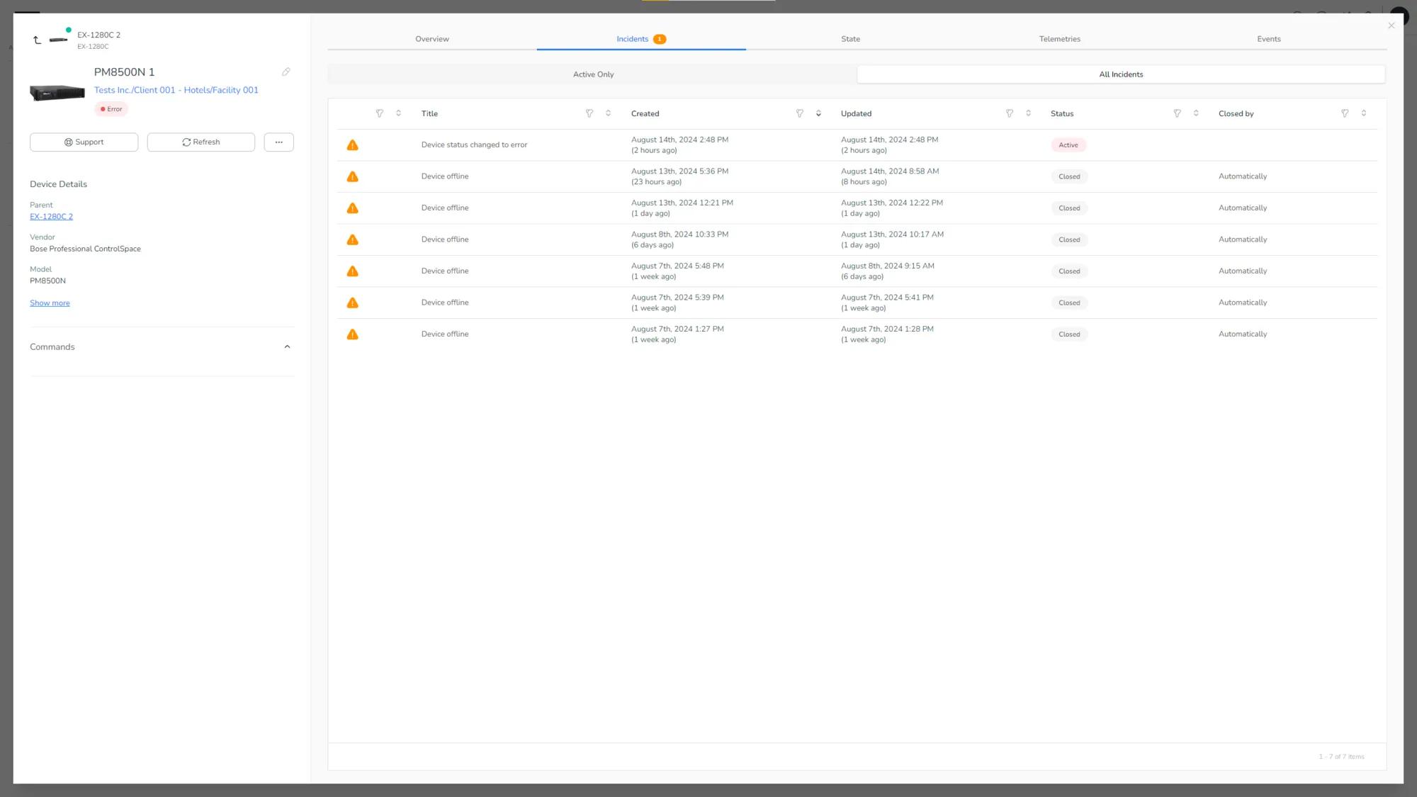Open incident created August 13th 12:21 PM
The height and width of the screenshot is (797, 1417).
pyautogui.click(x=857, y=208)
